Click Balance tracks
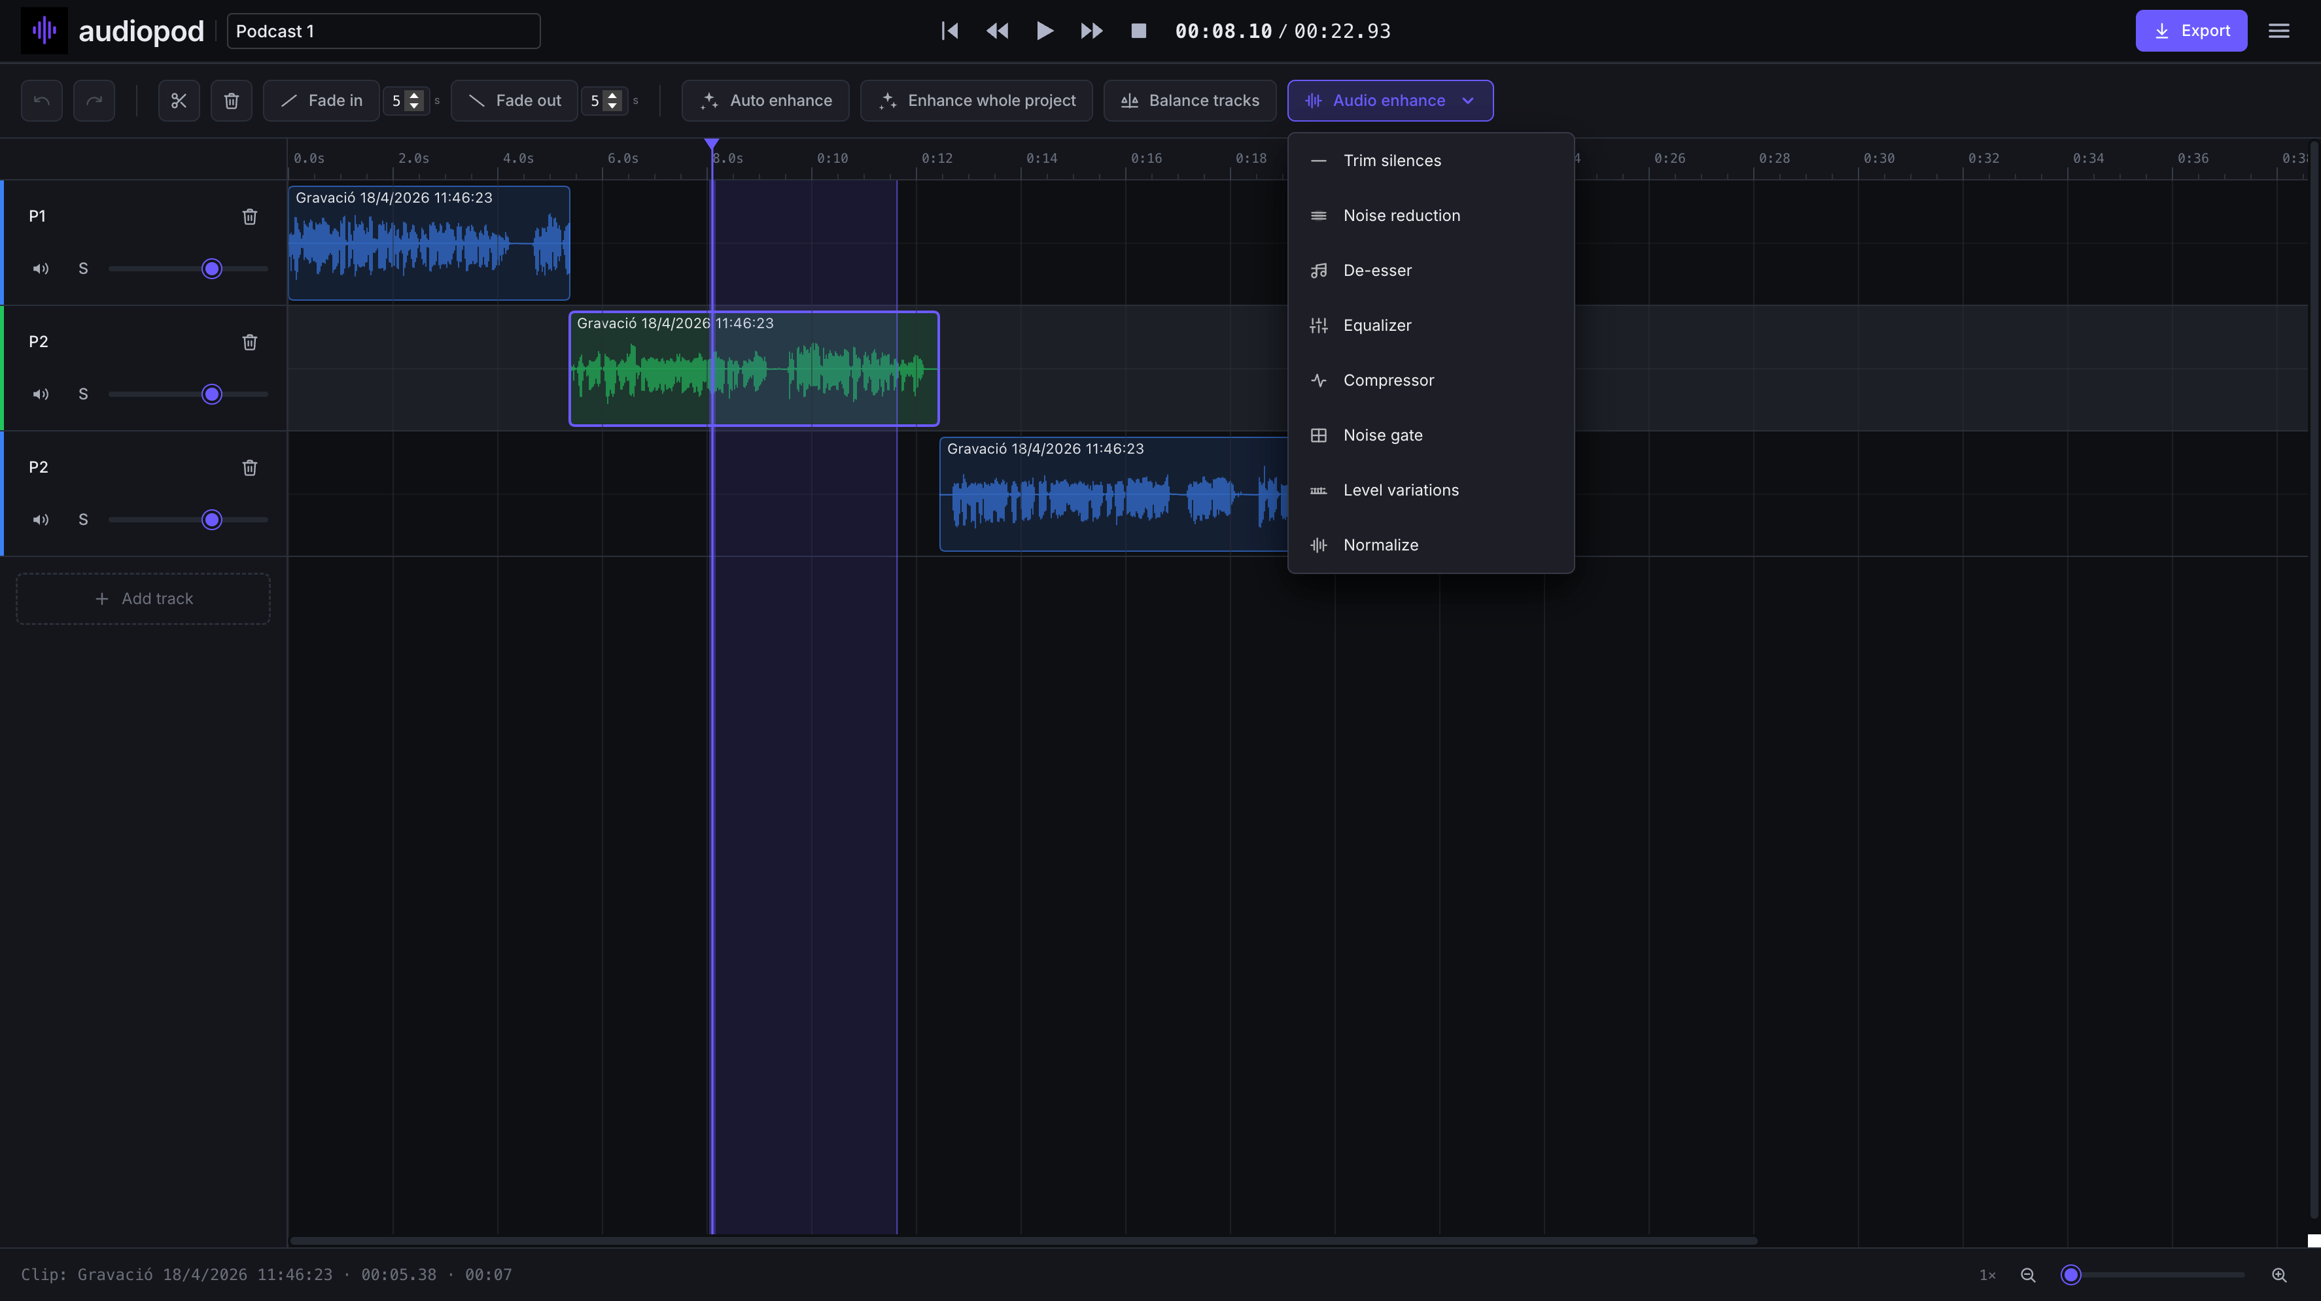2321x1301 pixels. (x=1189, y=100)
